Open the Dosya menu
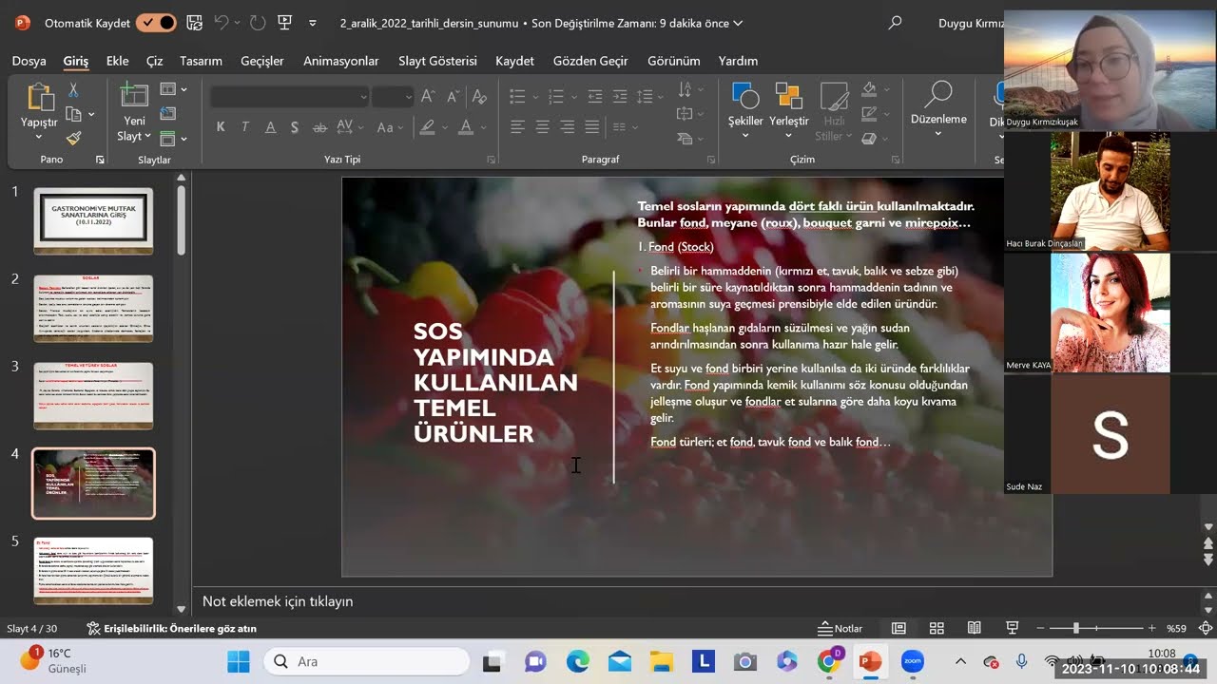The width and height of the screenshot is (1217, 684). pos(29,61)
